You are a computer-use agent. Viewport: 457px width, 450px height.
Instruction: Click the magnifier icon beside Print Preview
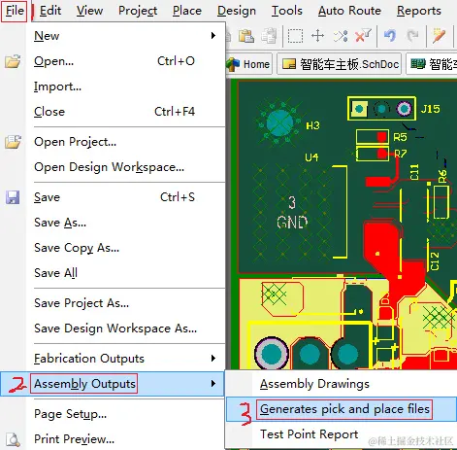coord(14,439)
